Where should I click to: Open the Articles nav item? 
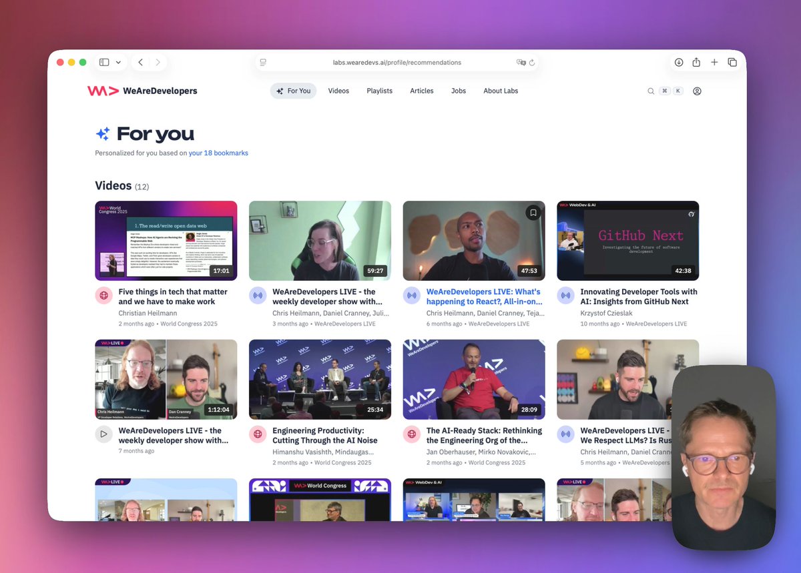click(422, 91)
